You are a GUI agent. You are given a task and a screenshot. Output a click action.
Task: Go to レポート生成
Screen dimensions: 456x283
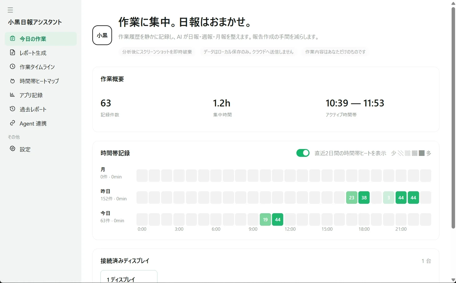coord(41,53)
